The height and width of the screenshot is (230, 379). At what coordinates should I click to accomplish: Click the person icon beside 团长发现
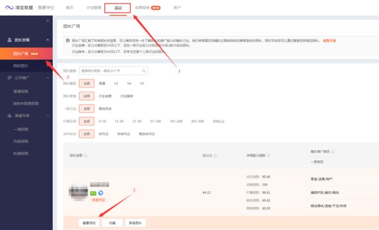click(x=9, y=40)
